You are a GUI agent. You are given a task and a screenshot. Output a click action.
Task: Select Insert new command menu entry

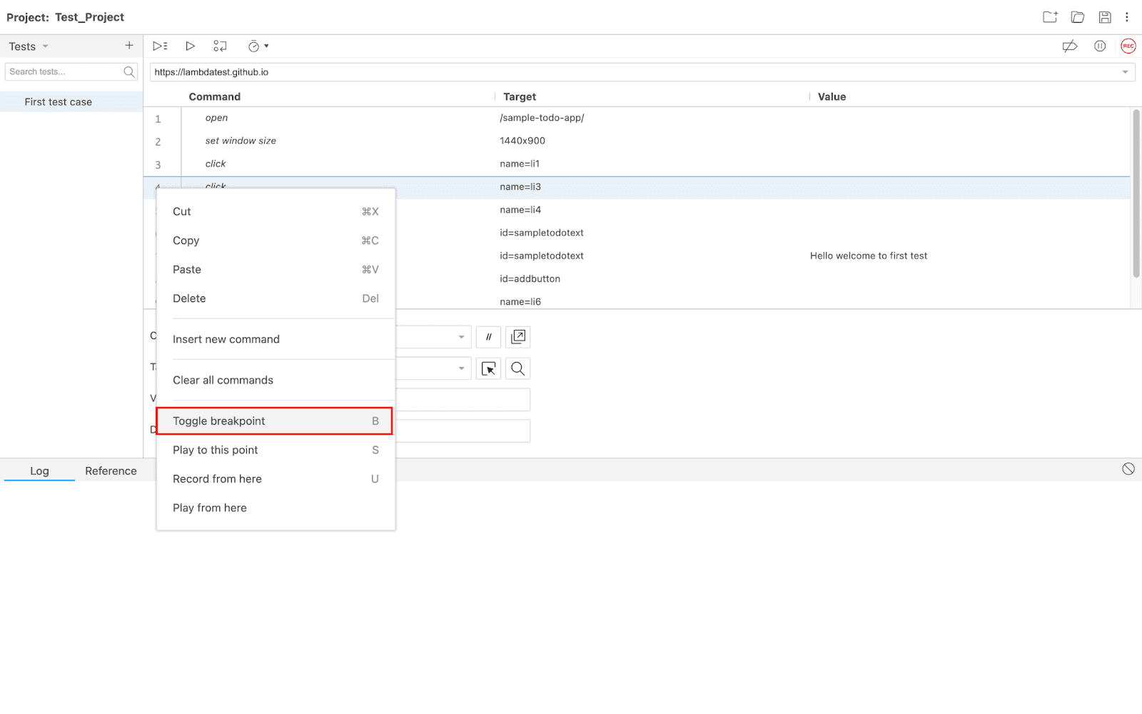click(226, 339)
